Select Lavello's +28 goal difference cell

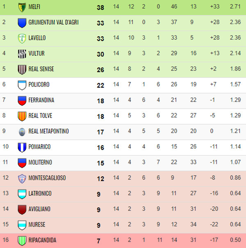click(x=215, y=38)
